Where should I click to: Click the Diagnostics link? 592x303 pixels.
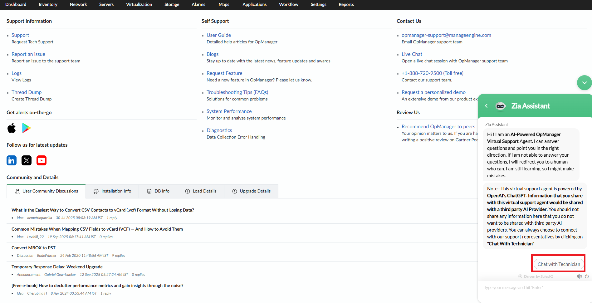coord(219,130)
